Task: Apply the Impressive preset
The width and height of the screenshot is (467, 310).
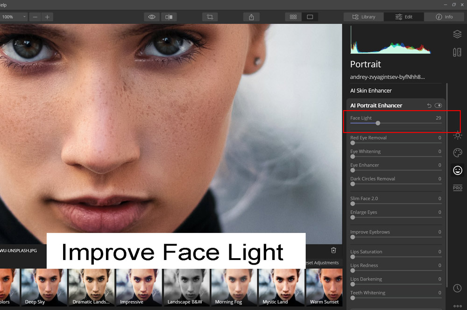Action: pyautogui.click(x=139, y=288)
